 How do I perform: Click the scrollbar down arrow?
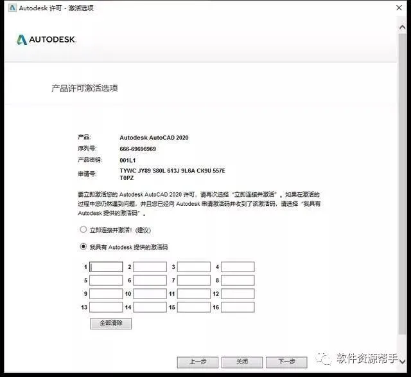(x=403, y=362)
